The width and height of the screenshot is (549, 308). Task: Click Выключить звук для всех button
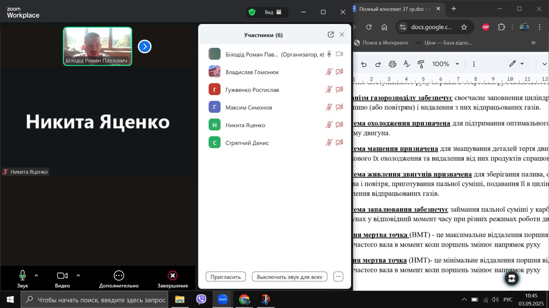point(289,277)
